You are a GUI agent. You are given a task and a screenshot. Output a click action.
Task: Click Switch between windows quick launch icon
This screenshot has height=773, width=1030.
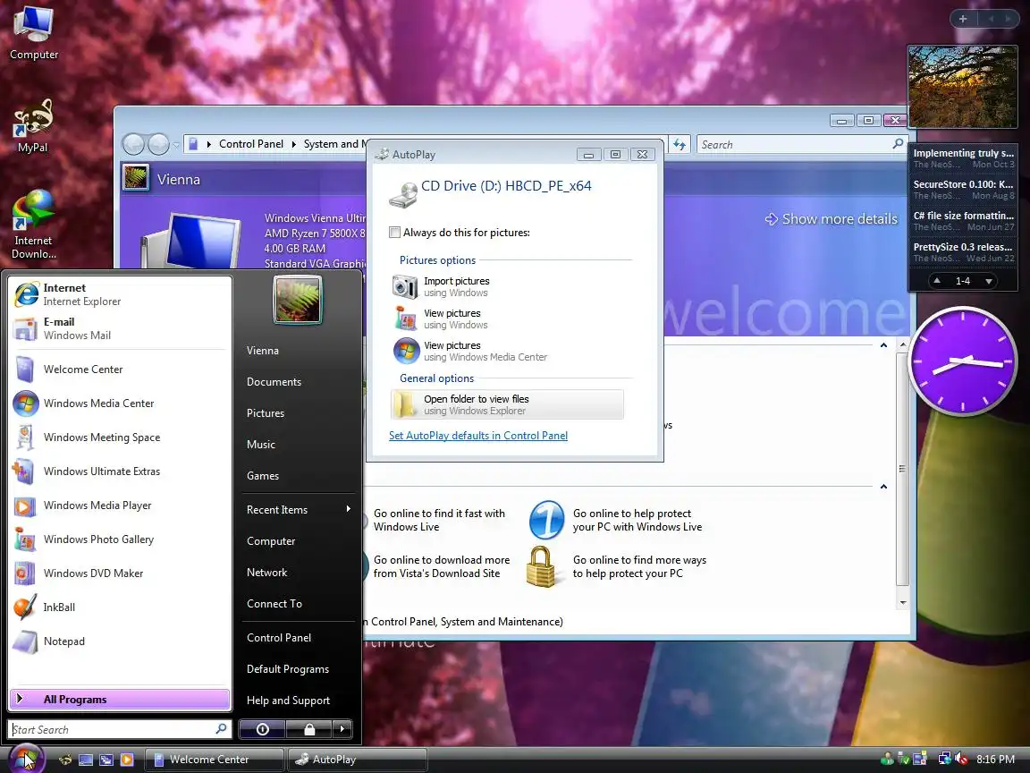(106, 760)
